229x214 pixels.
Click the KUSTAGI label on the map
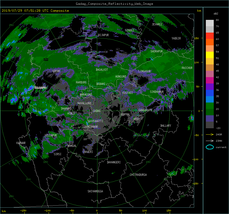127,93
